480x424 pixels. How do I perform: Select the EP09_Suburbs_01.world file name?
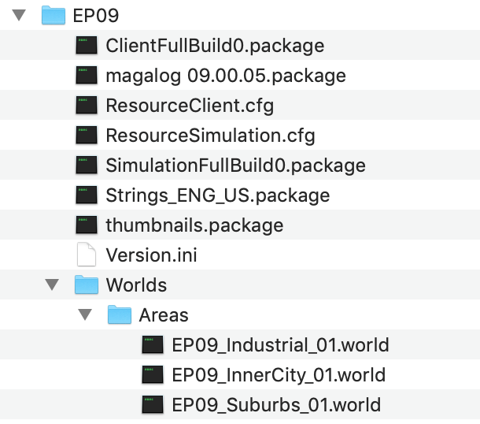pos(275,405)
